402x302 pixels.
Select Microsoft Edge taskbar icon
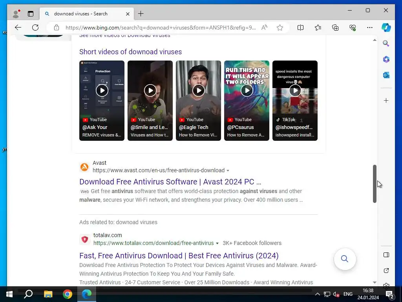click(x=87, y=294)
